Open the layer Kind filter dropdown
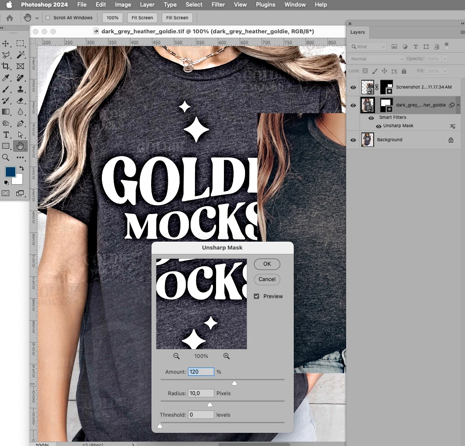Image resolution: width=465 pixels, height=446 pixels. tap(369, 47)
